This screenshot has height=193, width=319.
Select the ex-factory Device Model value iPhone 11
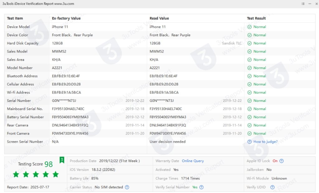tap(60, 27)
